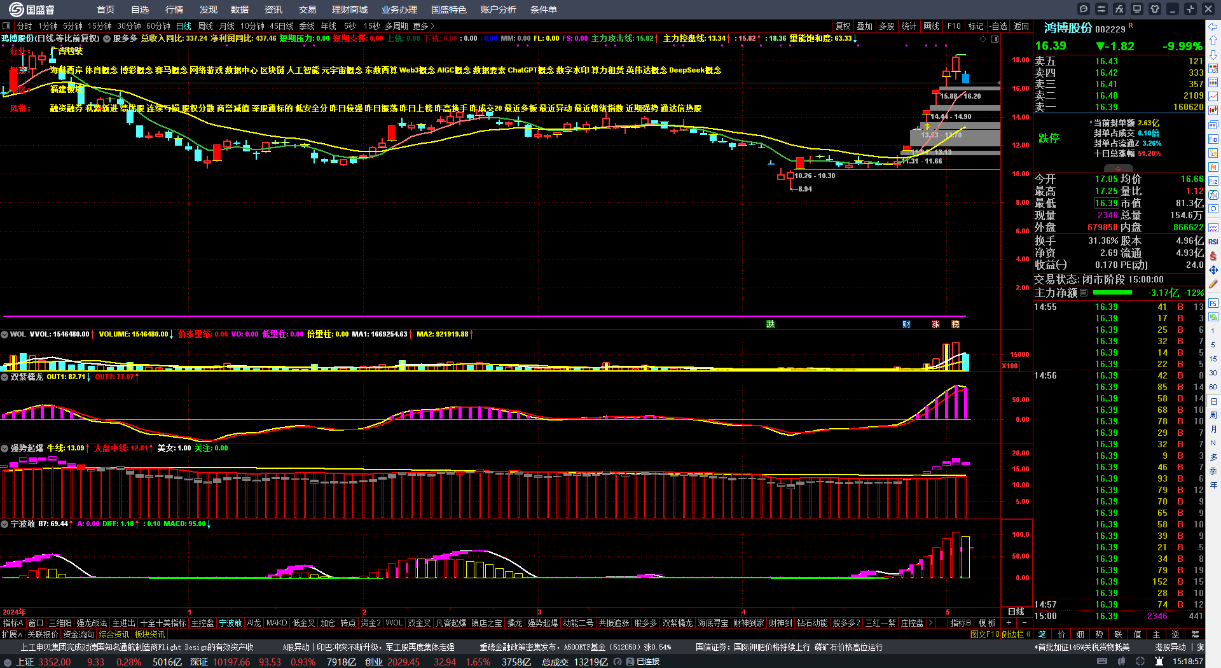This screenshot has height=668, width=1221.
Task: Click the blue back arrow in right sidebar
Action: [1213, 26]
